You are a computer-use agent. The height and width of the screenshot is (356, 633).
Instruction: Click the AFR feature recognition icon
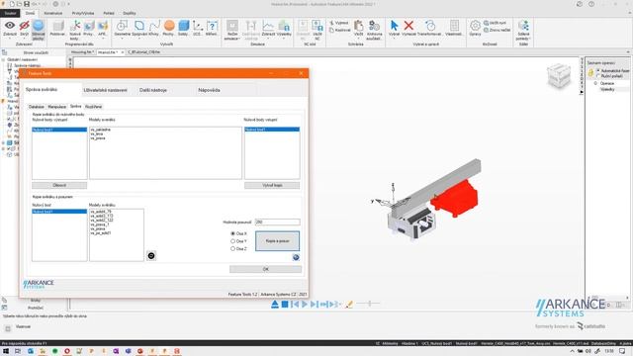tap(103, 26)
